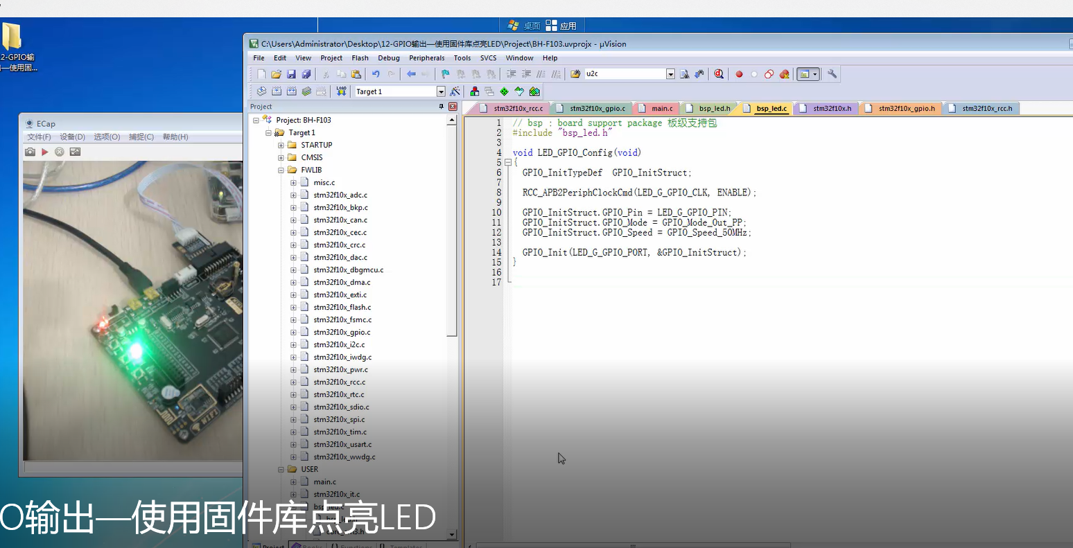Viewport: 1073px width, 548px height.
Task: Start a debug session in µVision
Action: (719, 74)
